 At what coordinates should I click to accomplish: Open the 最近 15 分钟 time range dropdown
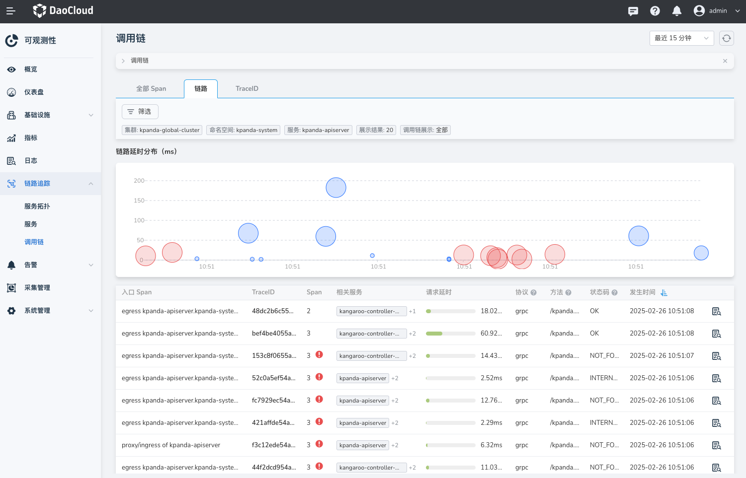pos(681,38)
